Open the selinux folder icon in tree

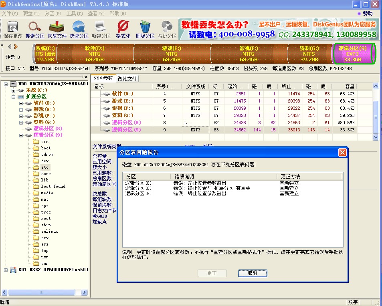coord(36,232)
